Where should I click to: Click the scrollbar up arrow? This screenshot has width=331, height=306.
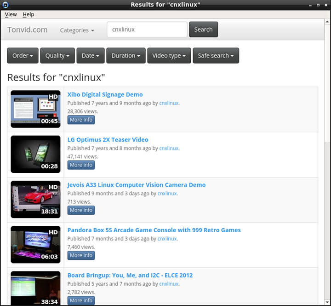(327, 22)
